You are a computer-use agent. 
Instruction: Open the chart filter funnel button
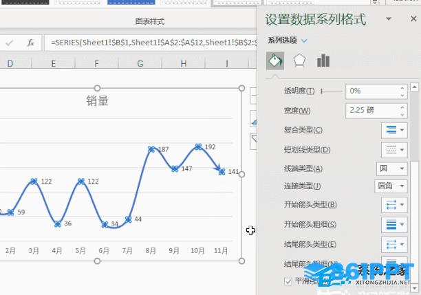(255, 142)
